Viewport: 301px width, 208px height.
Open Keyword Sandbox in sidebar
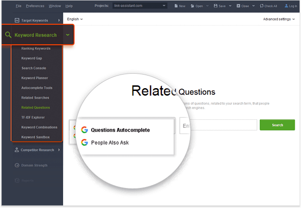(36, 137)
